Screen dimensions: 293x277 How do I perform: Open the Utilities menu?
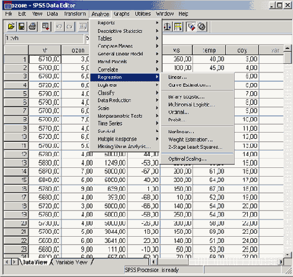click(143, 14)
